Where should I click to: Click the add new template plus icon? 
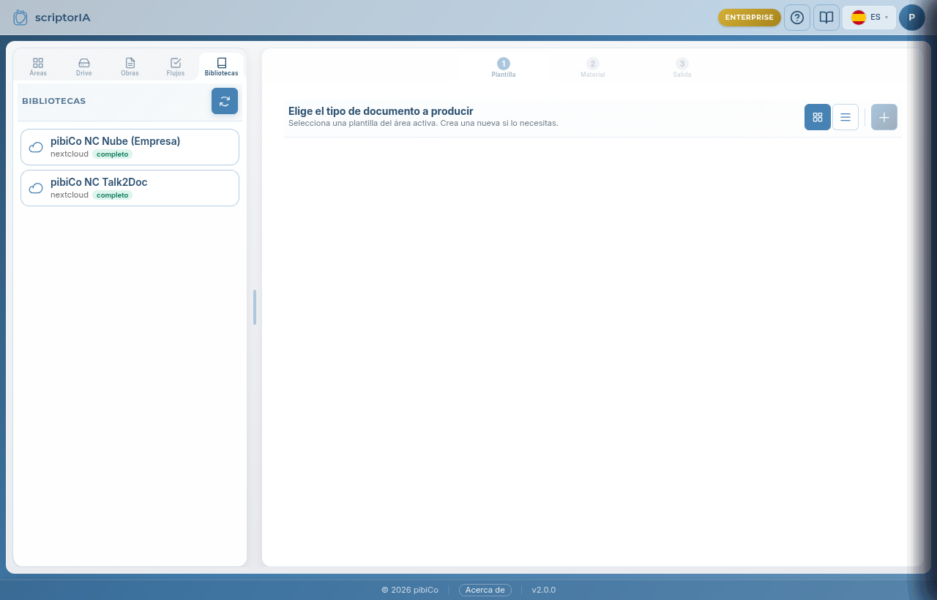click(884, 117)
